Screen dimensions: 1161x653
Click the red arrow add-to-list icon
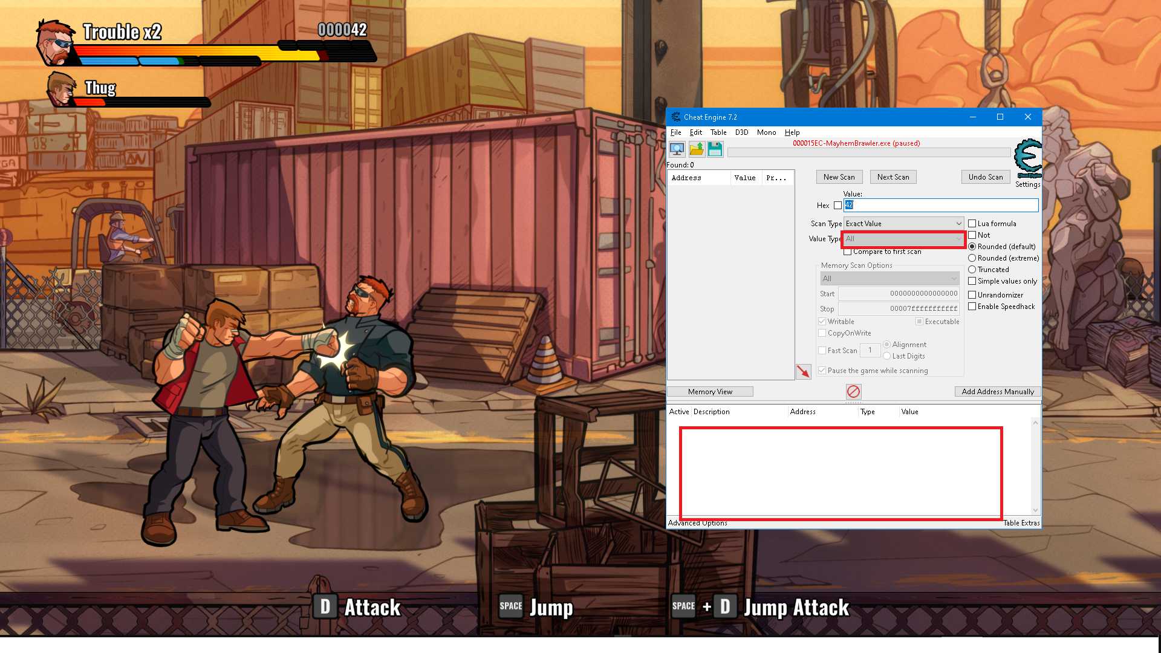[x=803, y=371]
